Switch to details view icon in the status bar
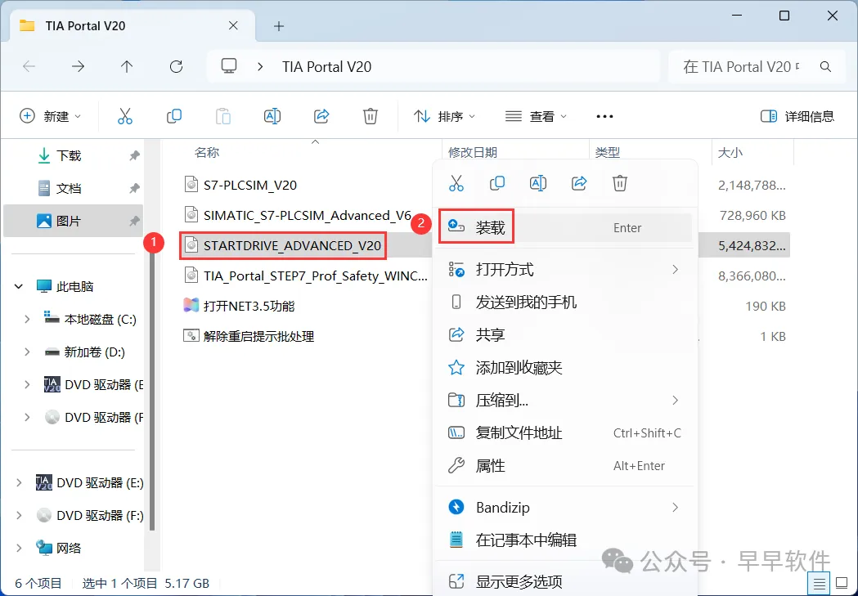Viewport: 858px width, 596px height. tap(819, 584)
